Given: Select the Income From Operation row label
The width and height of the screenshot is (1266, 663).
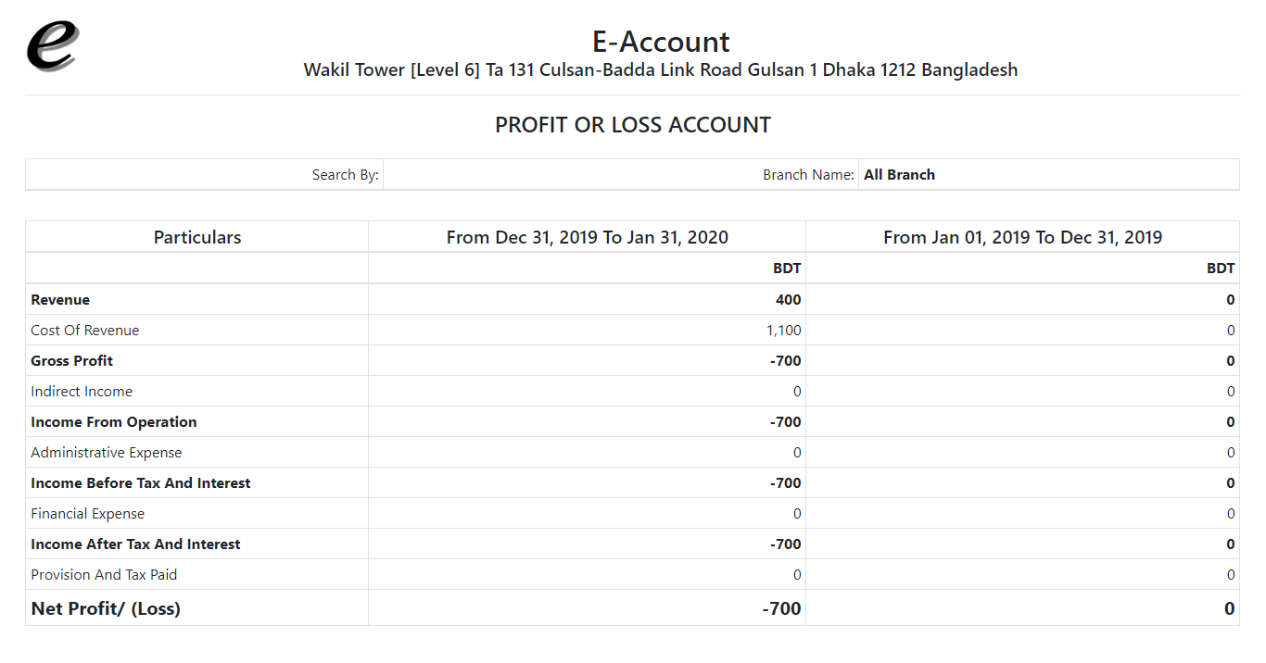Looking at the screenshot, I should (x=114, y=422).
